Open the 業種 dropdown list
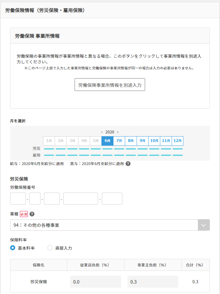This screenshot has height=294, width=220. [104, 225]
